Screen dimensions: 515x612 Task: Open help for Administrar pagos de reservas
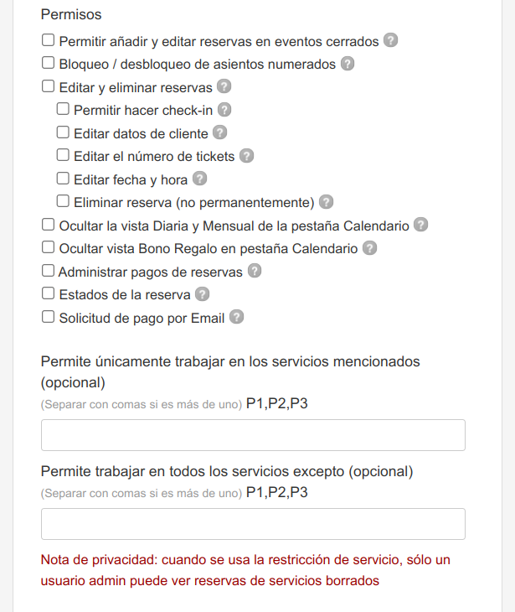pos(255,271)
